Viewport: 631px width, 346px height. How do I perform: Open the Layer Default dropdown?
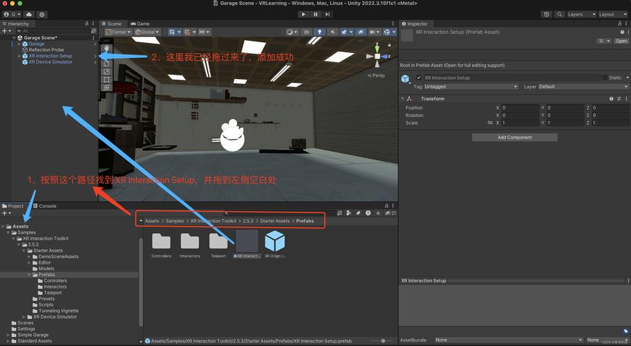(x=583, y=86)
